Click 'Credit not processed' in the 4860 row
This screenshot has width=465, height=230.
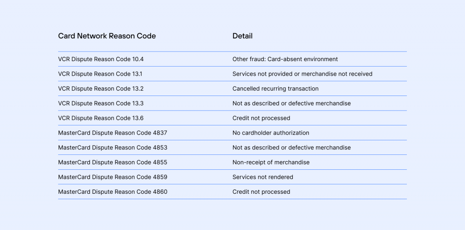click(x=261, y=192)
